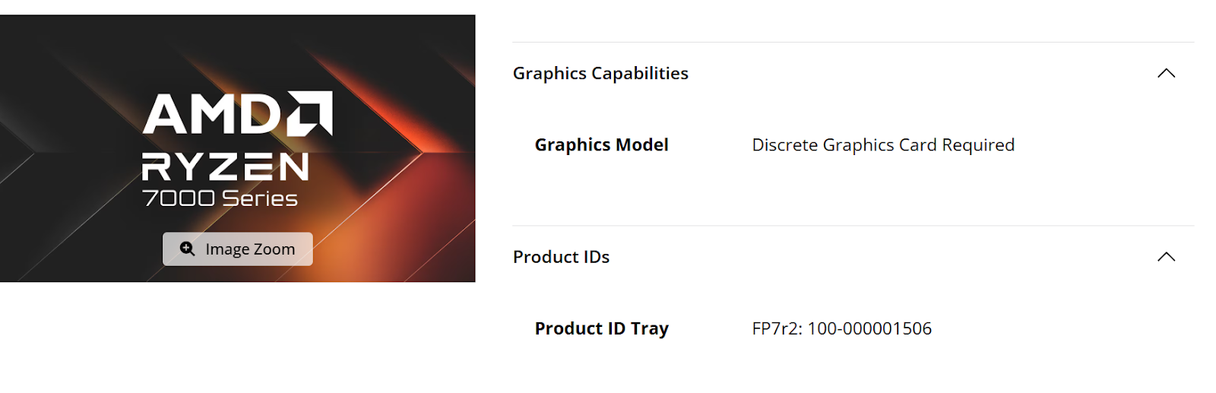
Task: Collapse the Graphics Capabilities chevron arrow
Action: (x=1166, y=73)
